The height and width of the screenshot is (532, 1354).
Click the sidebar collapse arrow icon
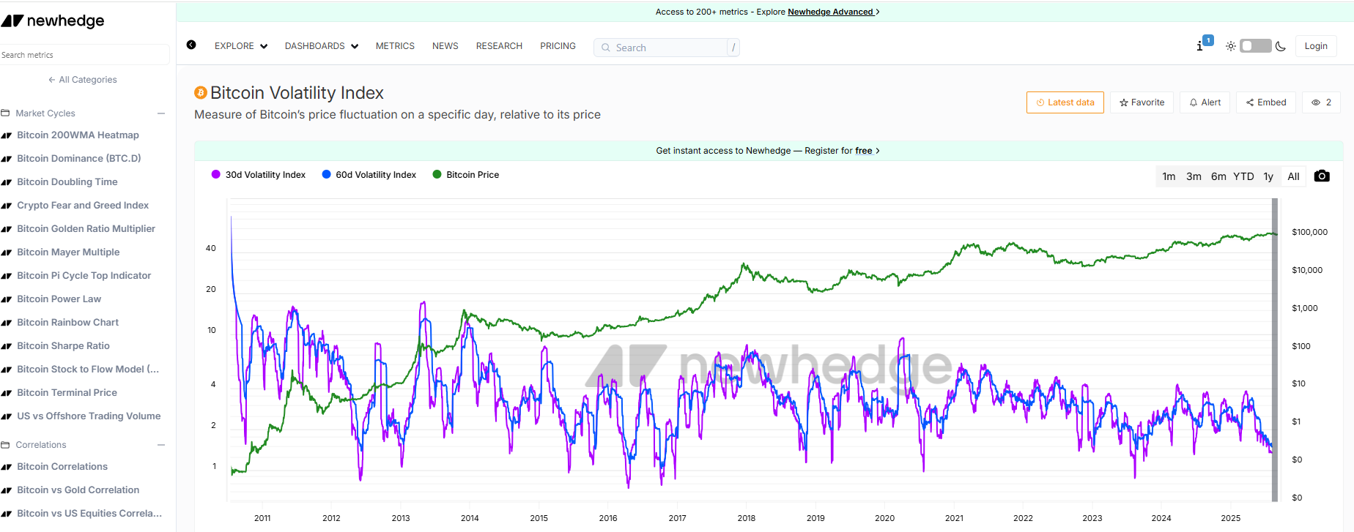[191, 45]
